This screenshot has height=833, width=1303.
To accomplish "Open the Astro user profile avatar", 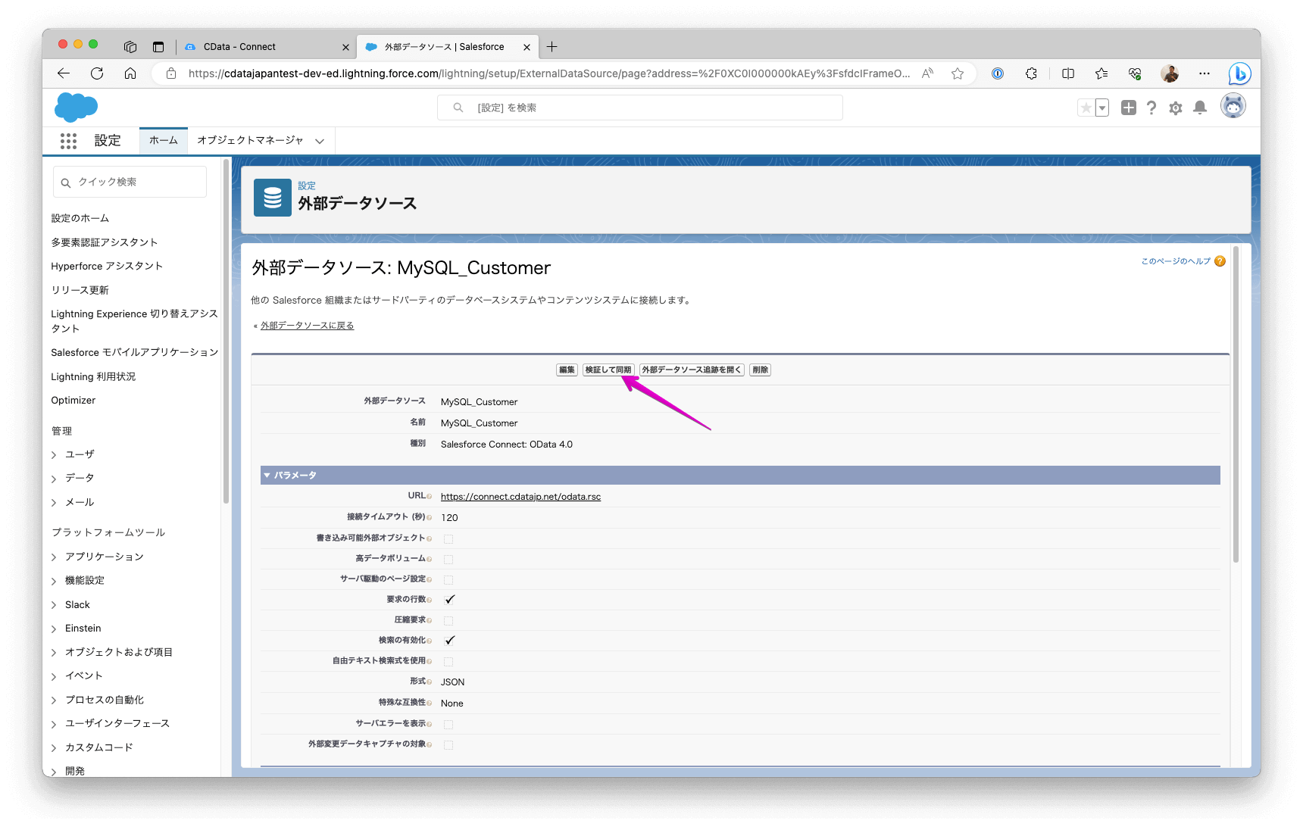I will [1233, 106].
